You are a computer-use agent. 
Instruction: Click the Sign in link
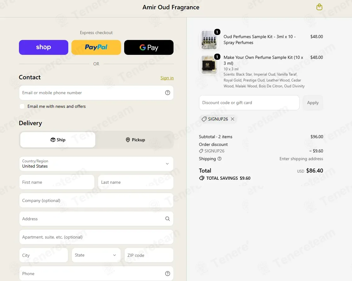tap(167, 78)
